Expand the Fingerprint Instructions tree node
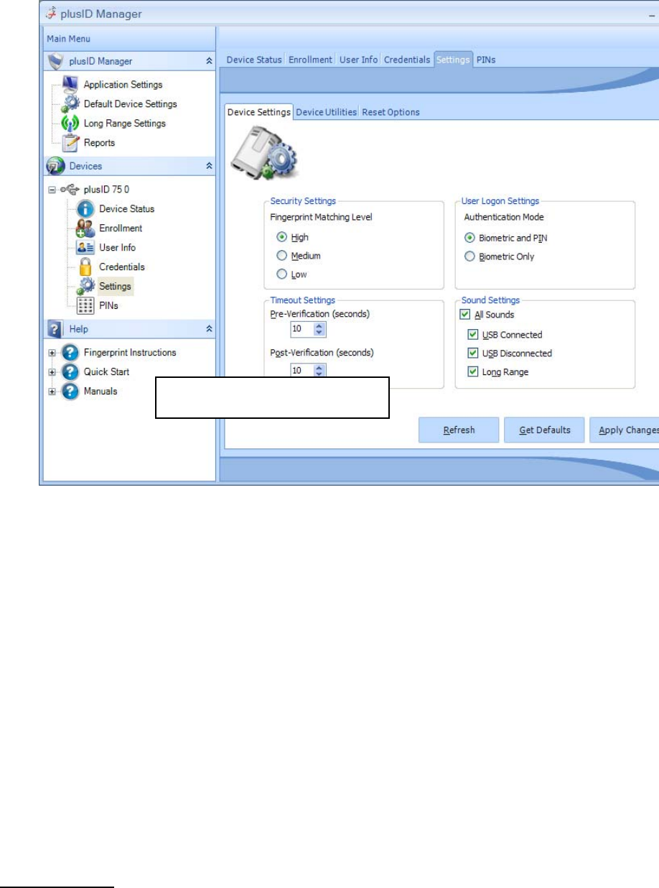 (52, 353)
